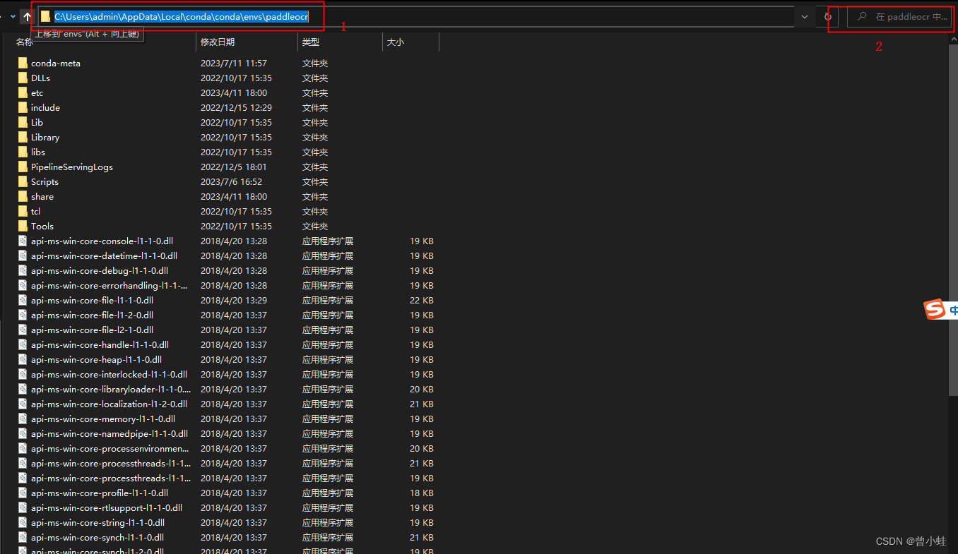Click the address bar path field
Screen dimensions: 958x554
tap(415, 16)
